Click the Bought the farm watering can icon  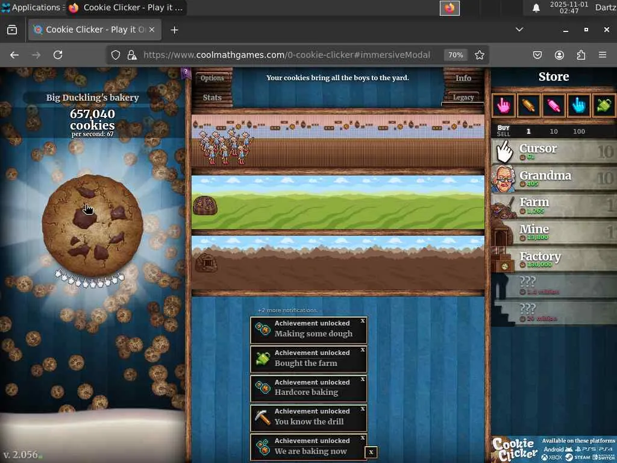pyautogui.click(x=263, y=359)
